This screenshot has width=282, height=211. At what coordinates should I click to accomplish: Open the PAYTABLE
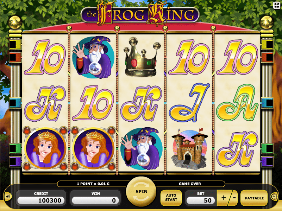254,198
